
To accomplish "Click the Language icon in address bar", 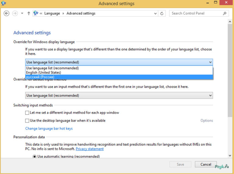I will click(x=36, y=13).
